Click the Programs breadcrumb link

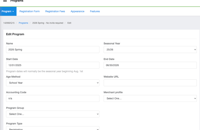coord(23,23)
